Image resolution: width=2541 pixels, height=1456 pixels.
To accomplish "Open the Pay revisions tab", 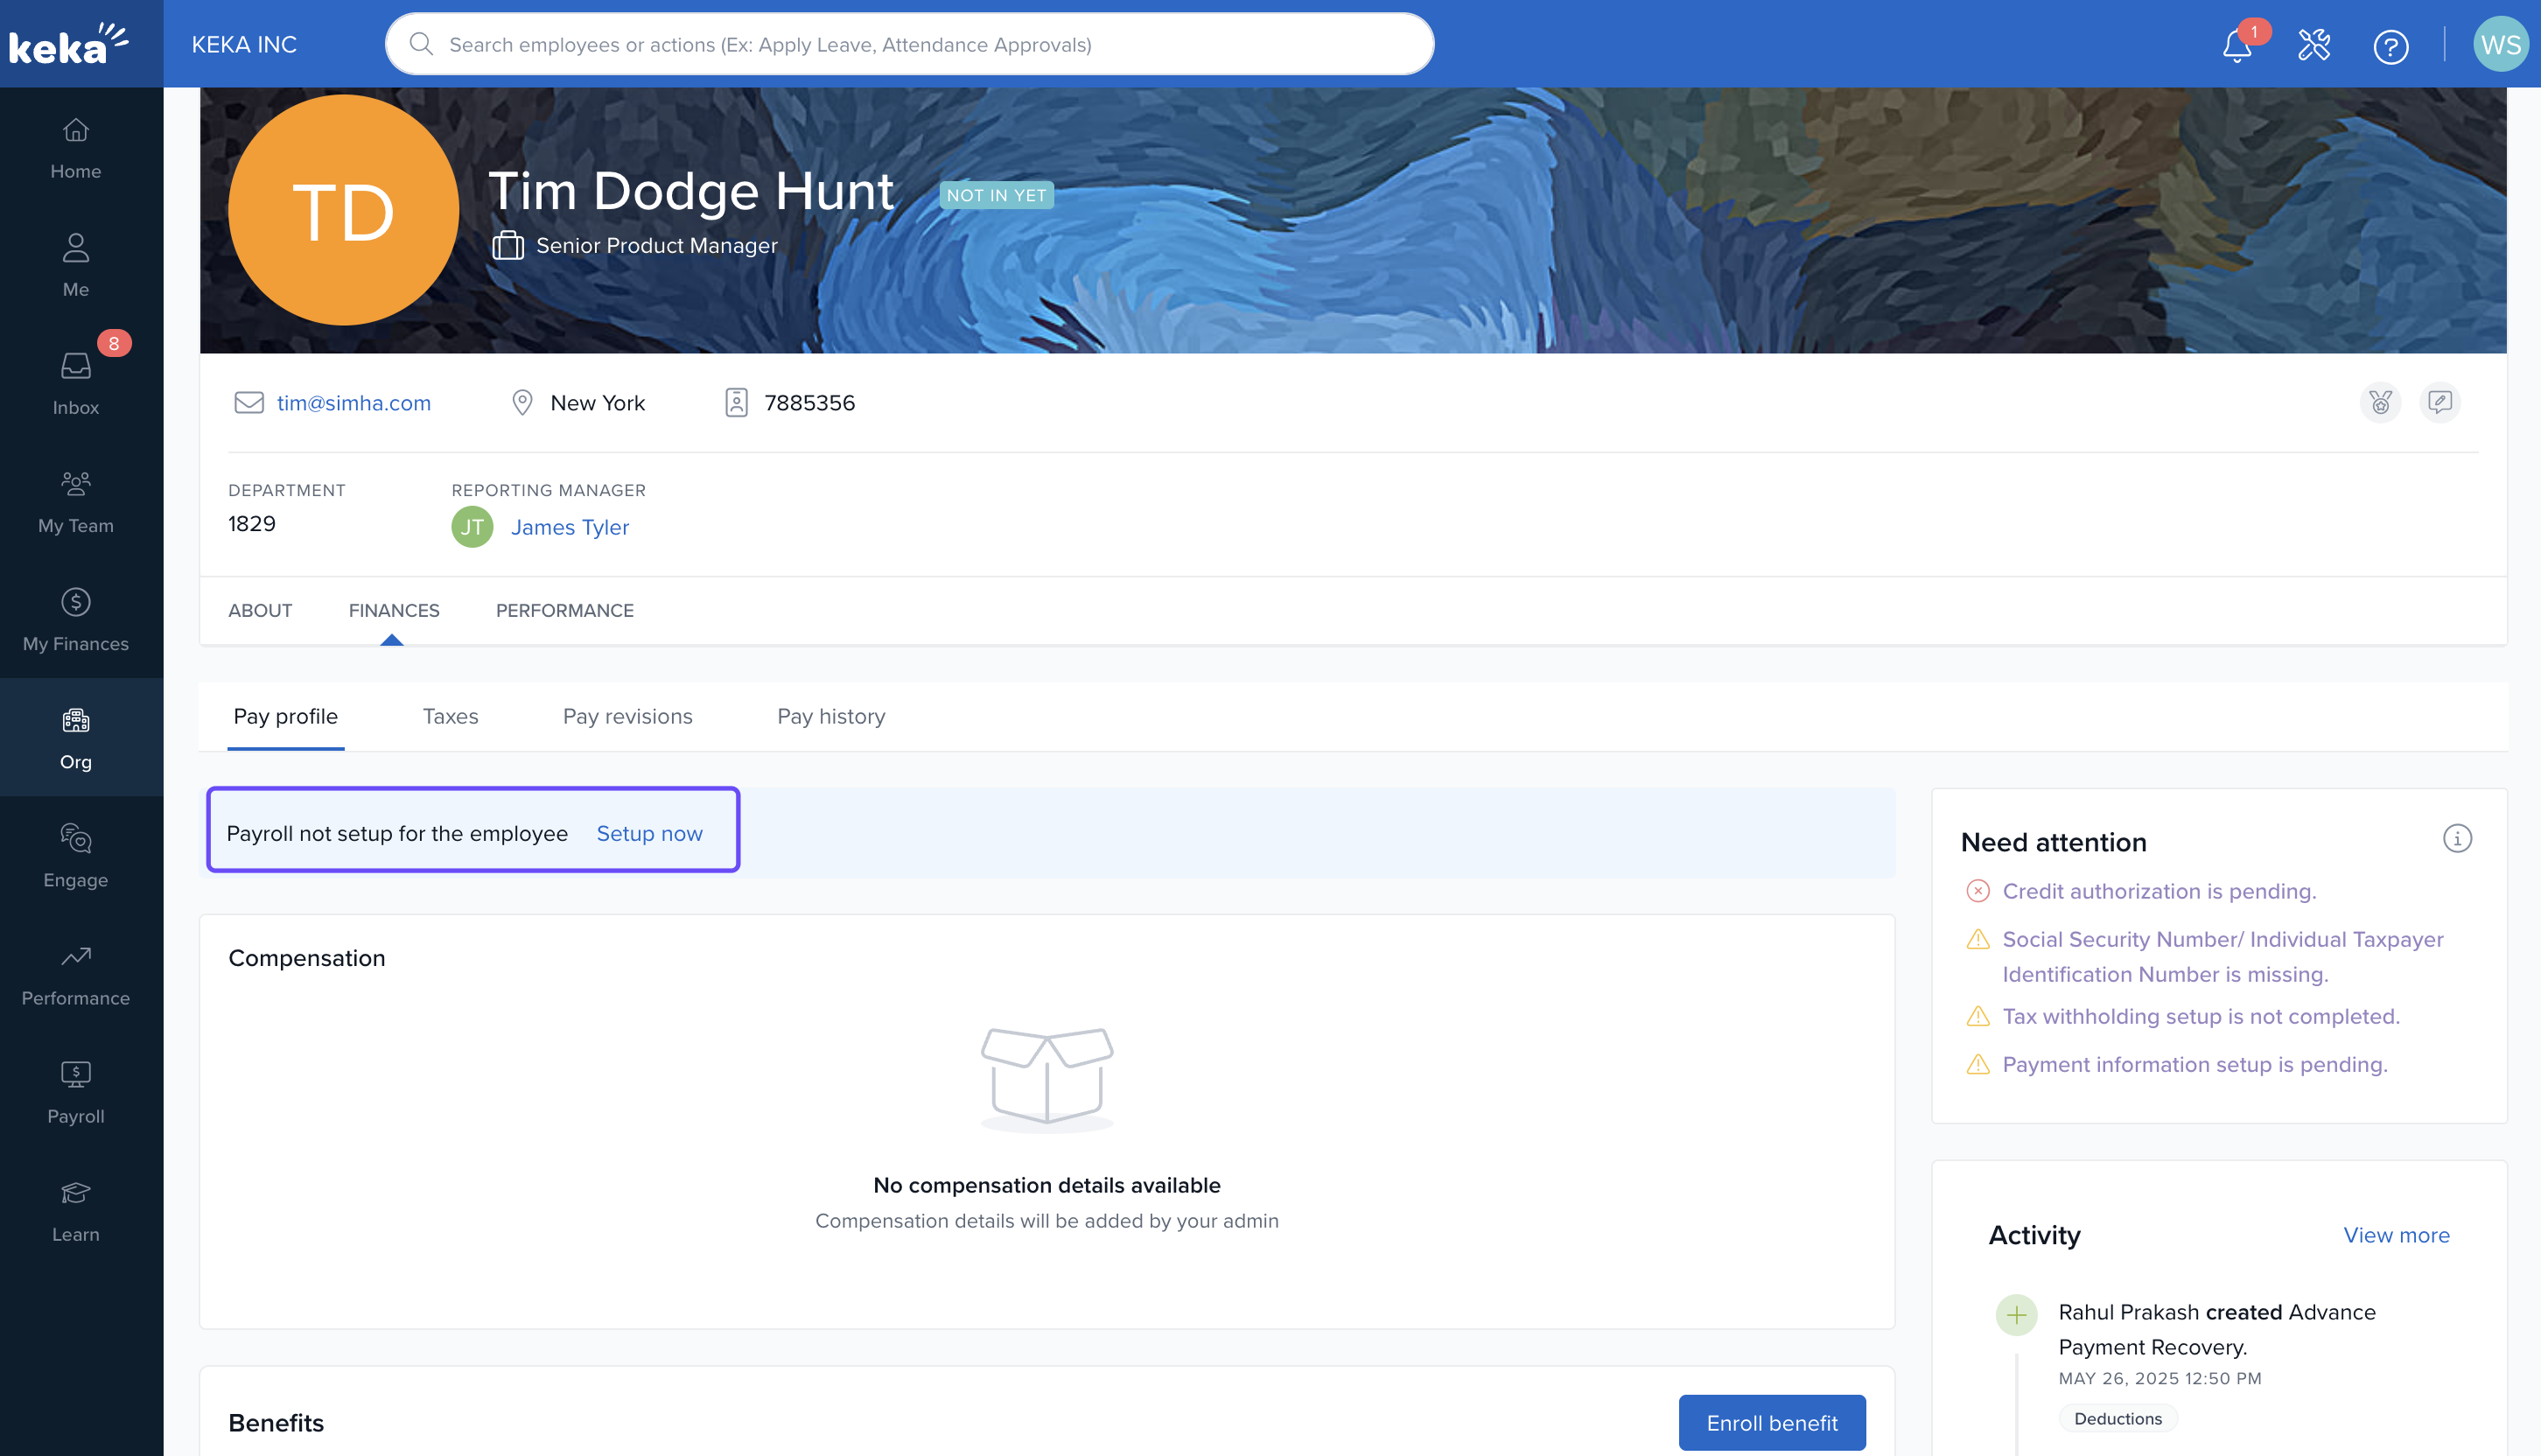I will (x=627, y=716).
